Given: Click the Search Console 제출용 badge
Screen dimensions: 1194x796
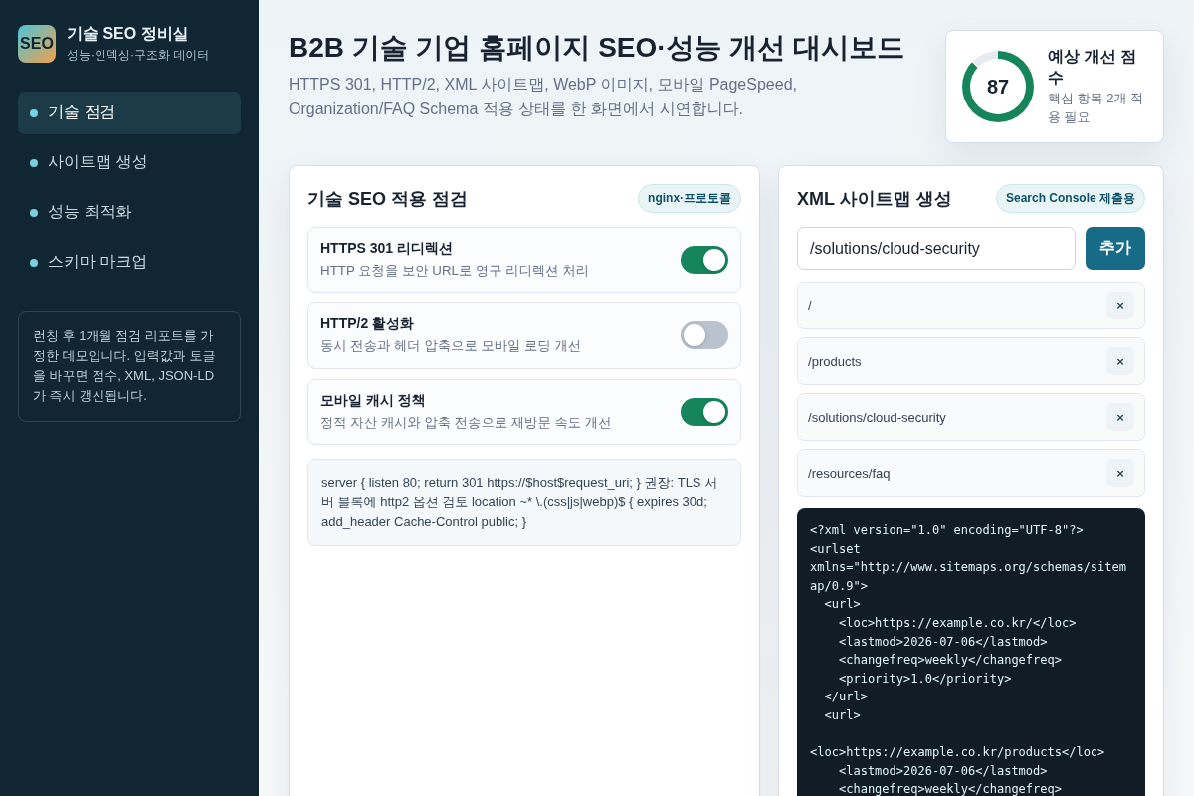Looking at the screenshot, I should click(x=1071, y=198).
